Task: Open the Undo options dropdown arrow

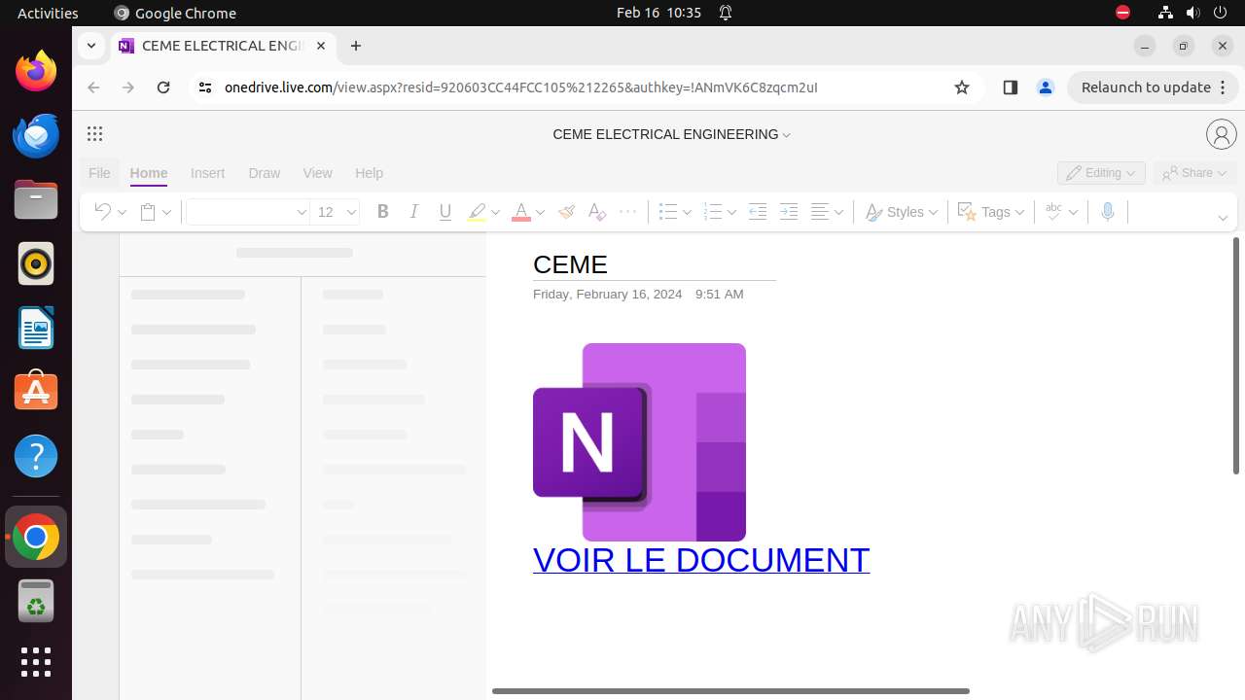Action: pyautogui.click(x=122, y=212)
